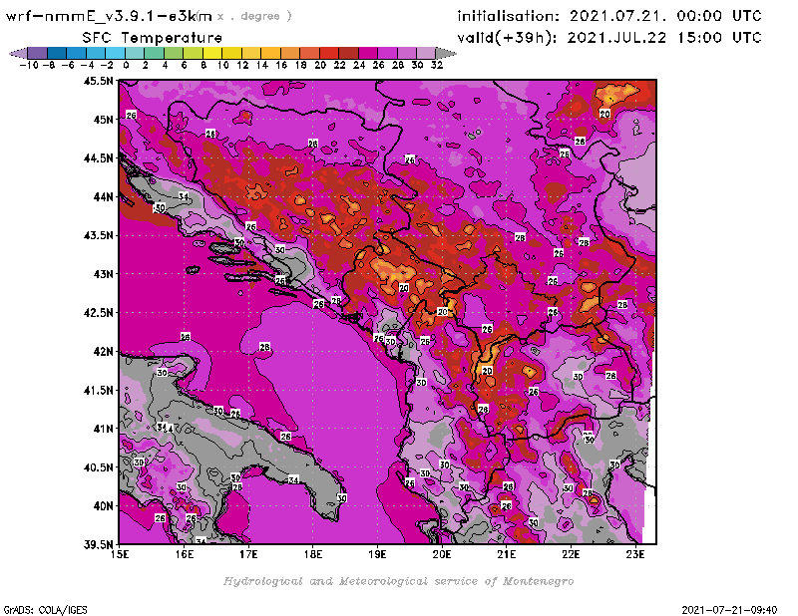Screen dimensions: 798x616
Task: Click the 43N latitude axis label
Action: click(x=103, y=274)
